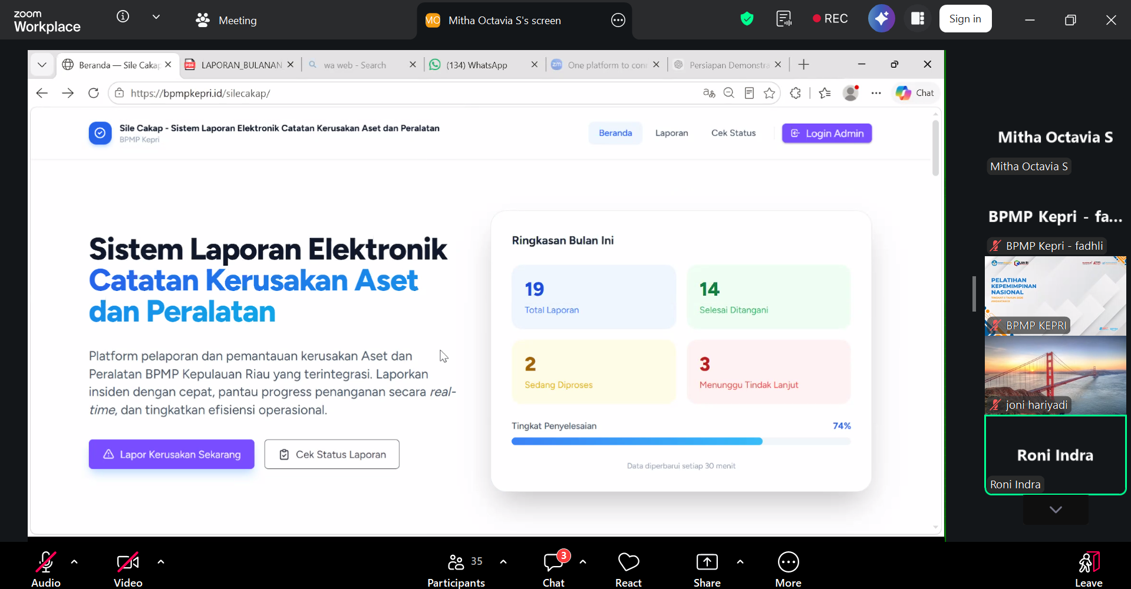The width and height of the screenshot is (1131, 589).
Task: Switch to WhatsApp browser tab
Action: point(482,65)
